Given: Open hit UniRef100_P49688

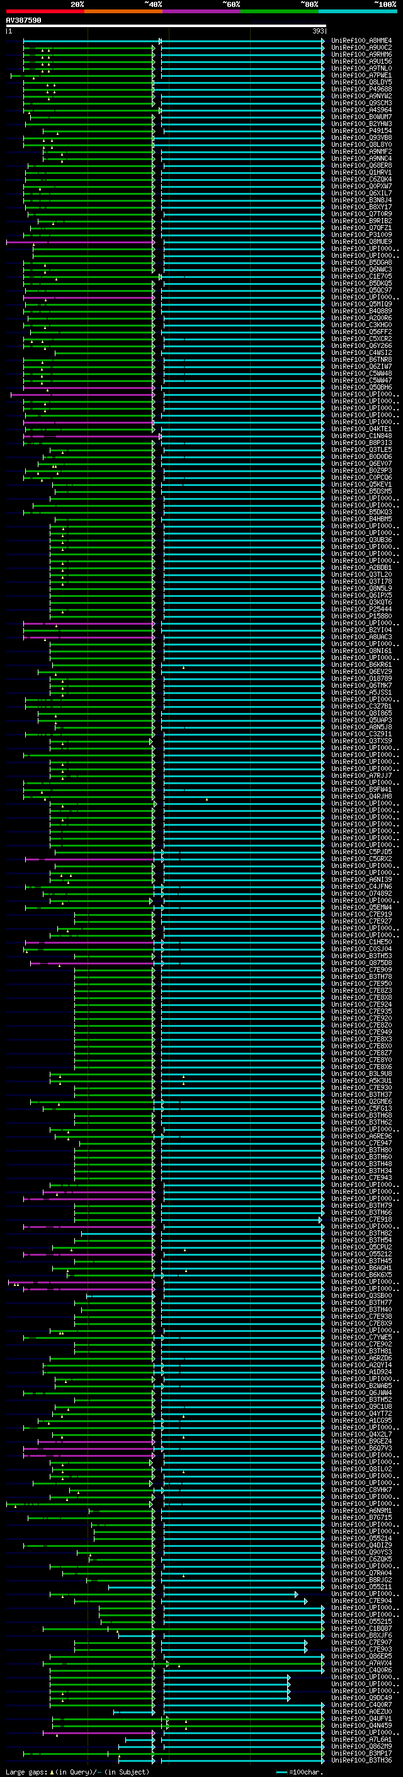Looking at the screenshot, I should click(x=361, y=89).
